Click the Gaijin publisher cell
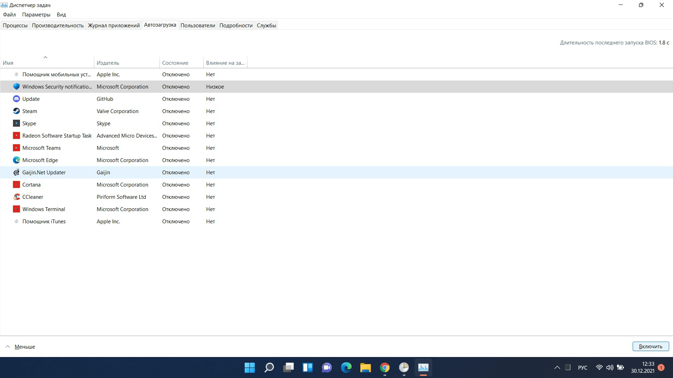 (103, 172)
